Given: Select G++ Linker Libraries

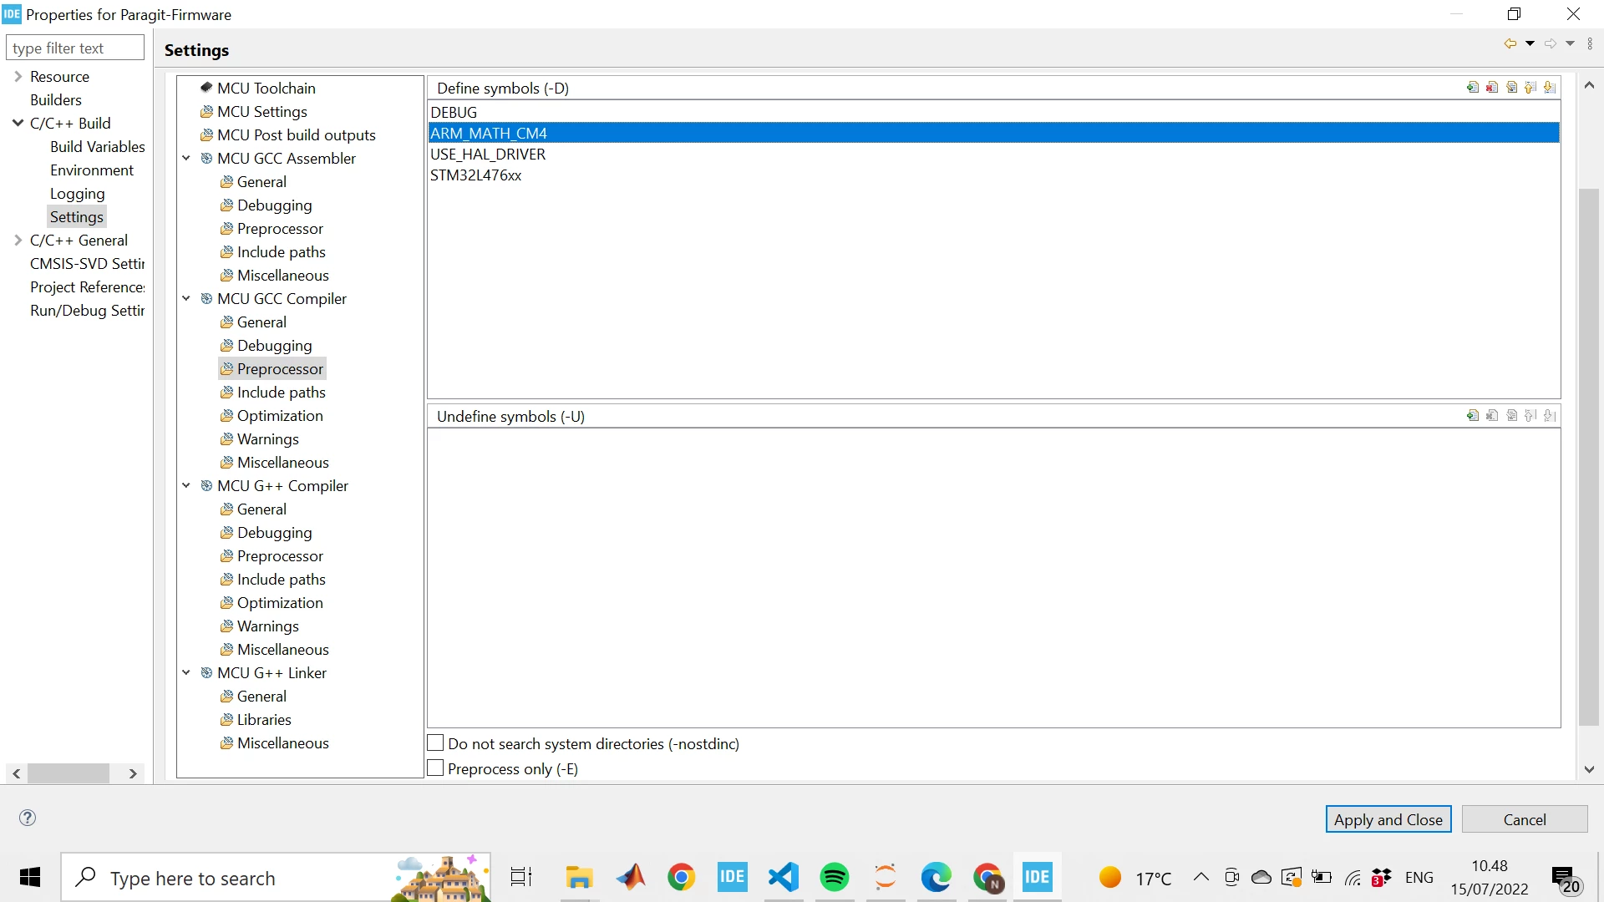Looking at the screenshot, I should [256, 719].
